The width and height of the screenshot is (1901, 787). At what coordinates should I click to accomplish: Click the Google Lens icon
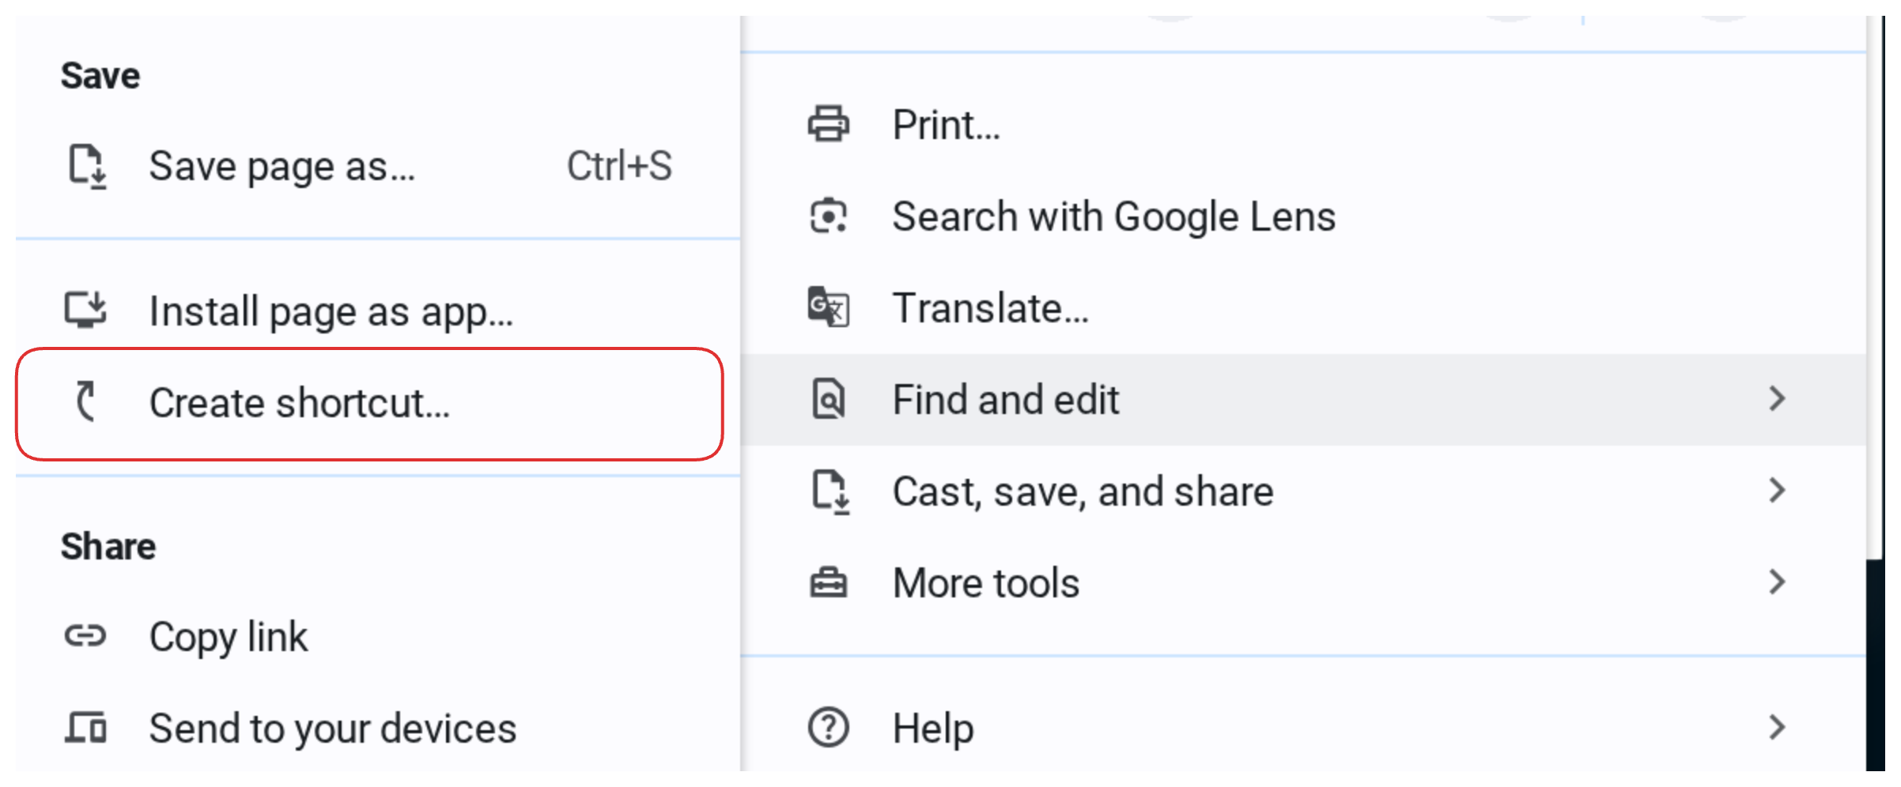click(828, 217)
